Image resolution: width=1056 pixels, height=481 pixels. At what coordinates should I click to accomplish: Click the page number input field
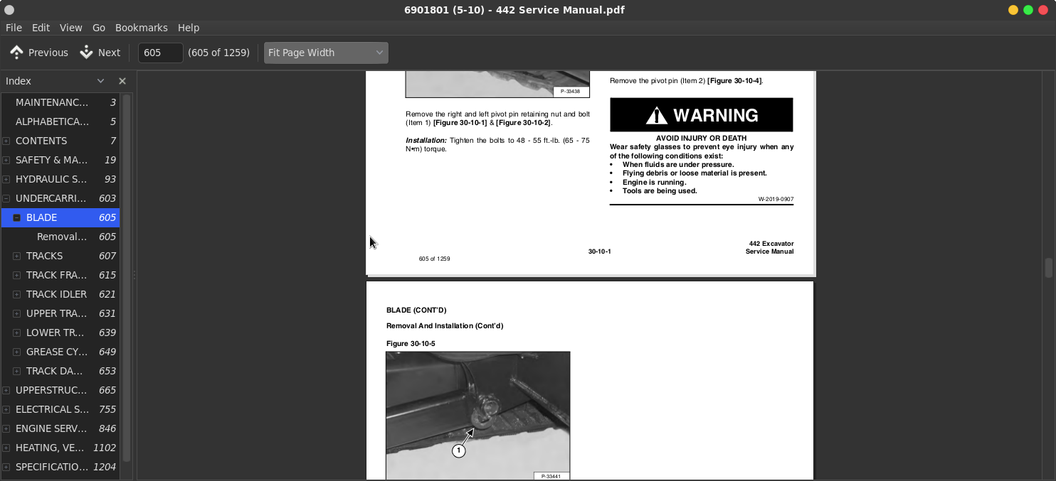160,53
